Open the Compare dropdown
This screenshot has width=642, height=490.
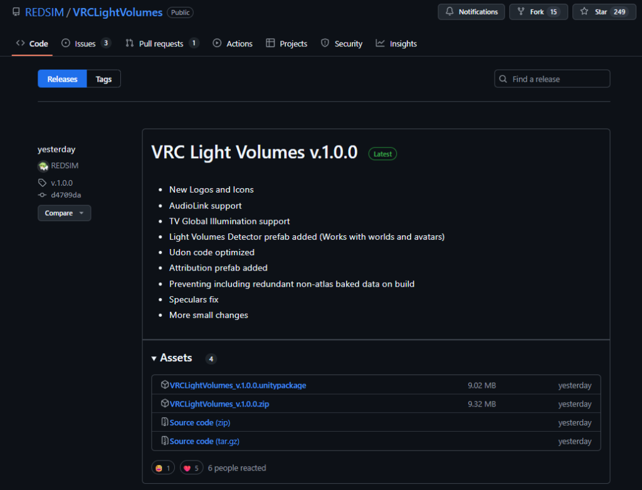click(65, 213)
